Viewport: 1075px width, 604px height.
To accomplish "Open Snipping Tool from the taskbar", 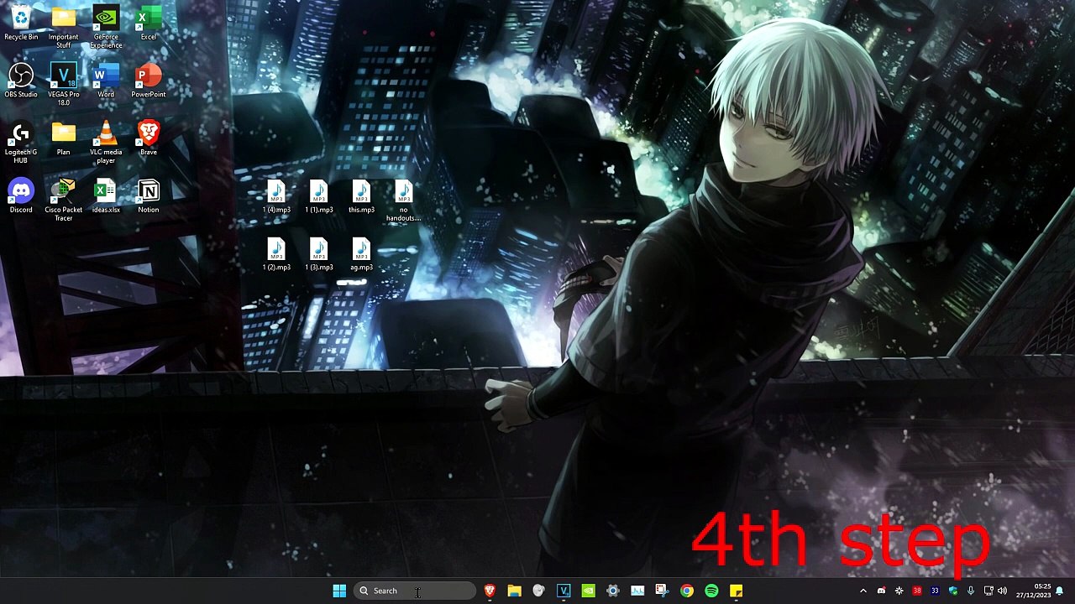I will tap(662, 591).
